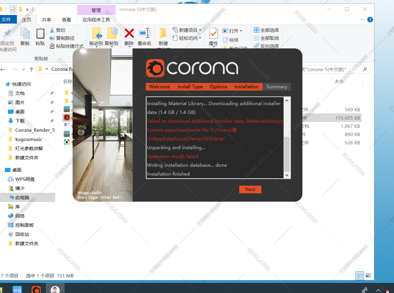Click the 复制到 icon

coord(112,33)
